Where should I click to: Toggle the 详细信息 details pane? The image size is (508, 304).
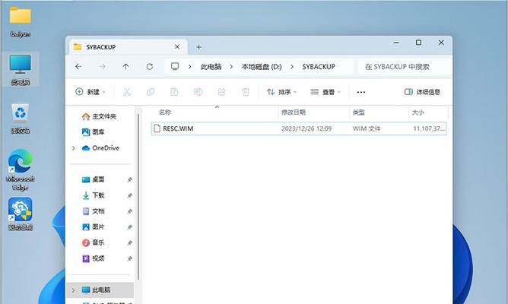pyautogui.click(x=422, y=92)
